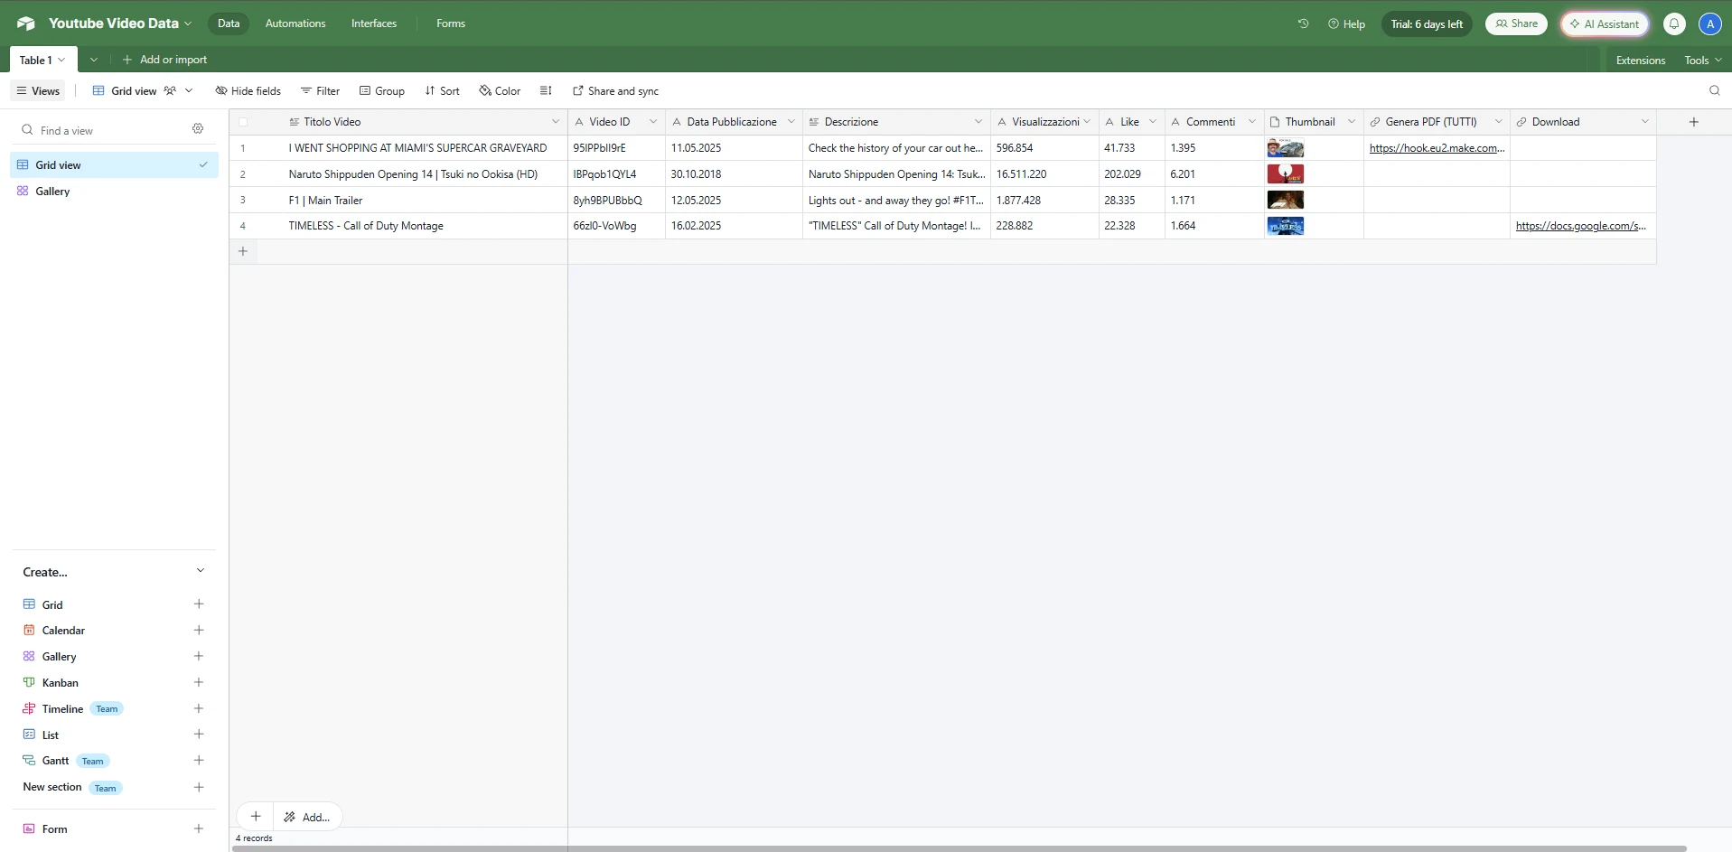Open the tables list chevron beside Table 1
1732x852 pixels.
(93, 60)
